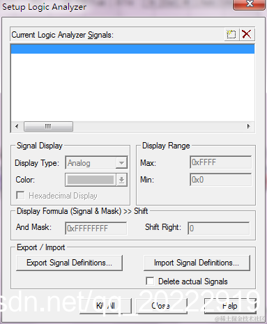The image size is (267, 324).
Task: Click the signal list left scroll arrow
Action: pyautogui.click(x=17, y=126)
